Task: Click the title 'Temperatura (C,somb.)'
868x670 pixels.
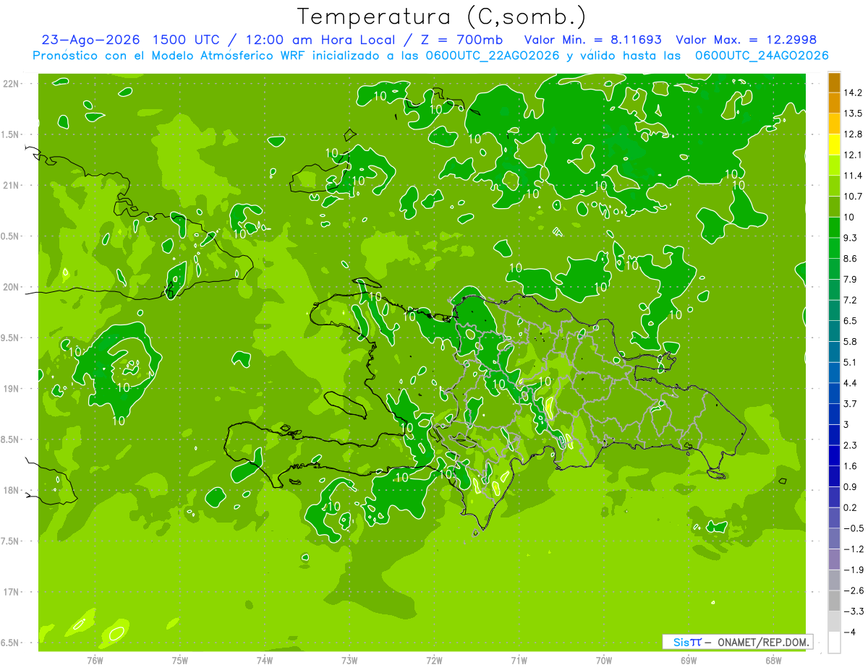Action: (442, 17)
